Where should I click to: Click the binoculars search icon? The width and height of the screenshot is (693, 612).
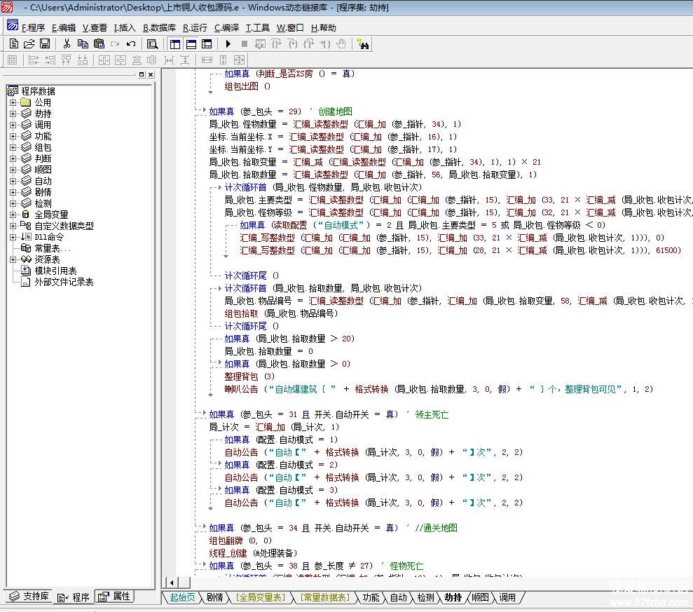pyautogui.click(x=363, y=44)
